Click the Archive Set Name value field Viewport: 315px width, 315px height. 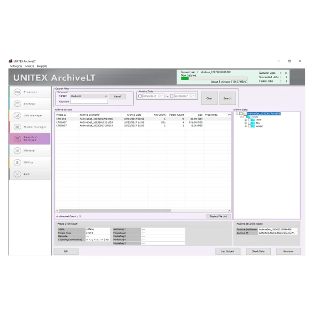click(x=278, y=229)
